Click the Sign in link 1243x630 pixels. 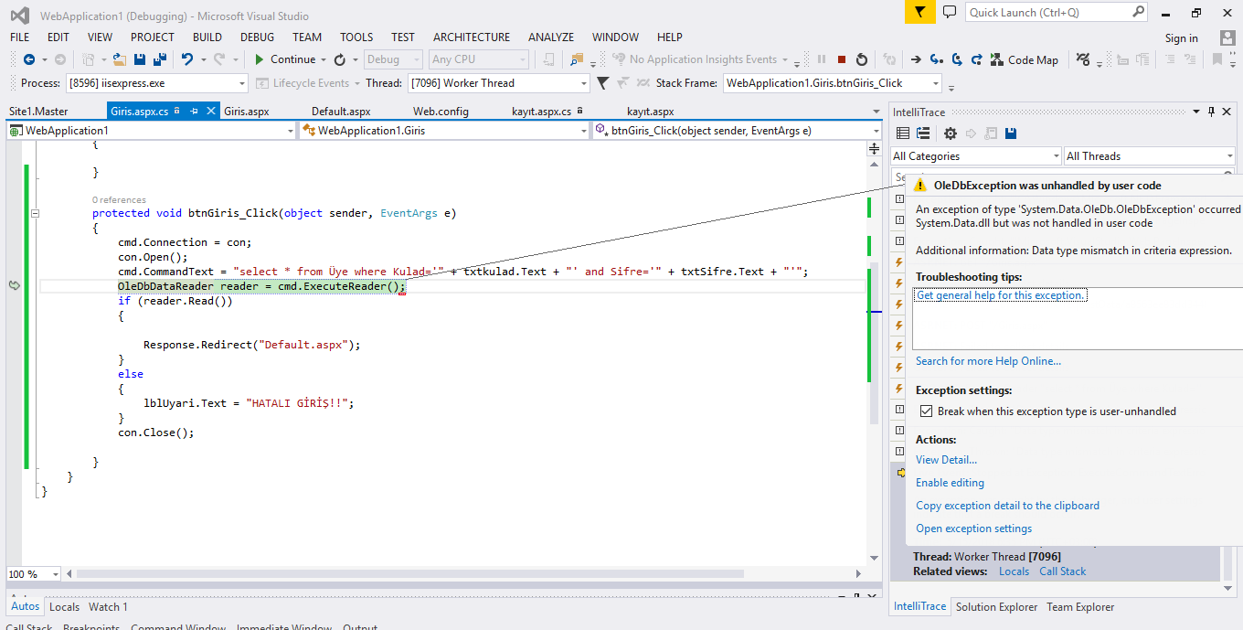pyautogui.click(x=1181, y=38)
